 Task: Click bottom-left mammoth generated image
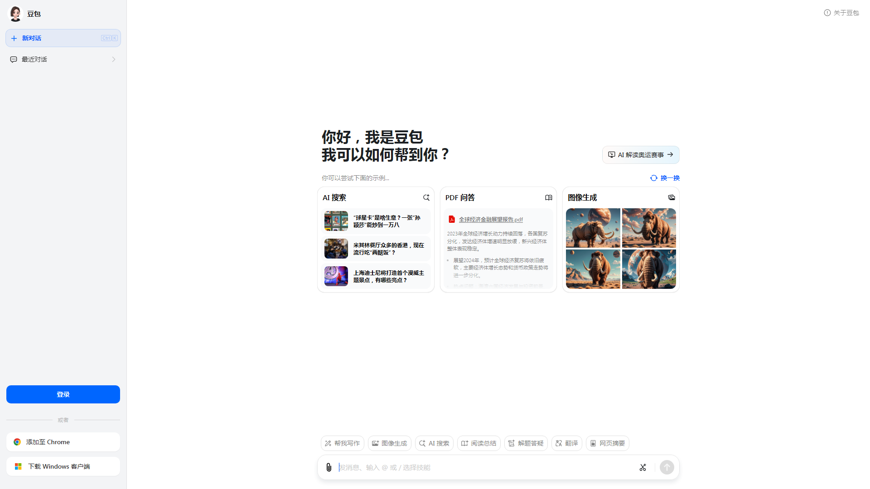coord(593,269)
